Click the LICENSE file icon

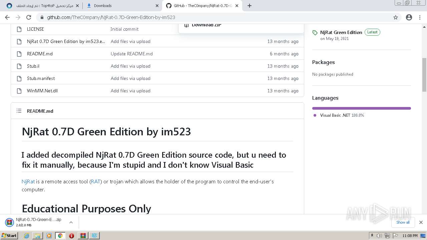pyautogui.click(x=19, y=29)
